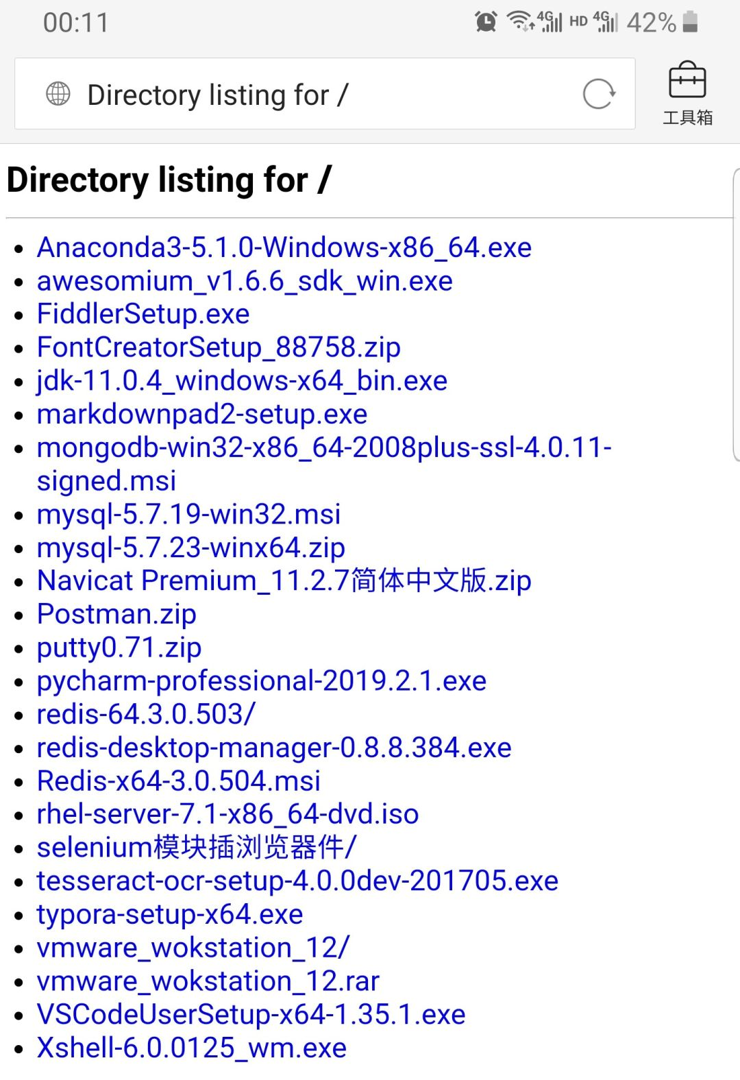Open the redis-64.3.0.503/ folder
This screenshot has height=1080, width=740.
(146, 714)
